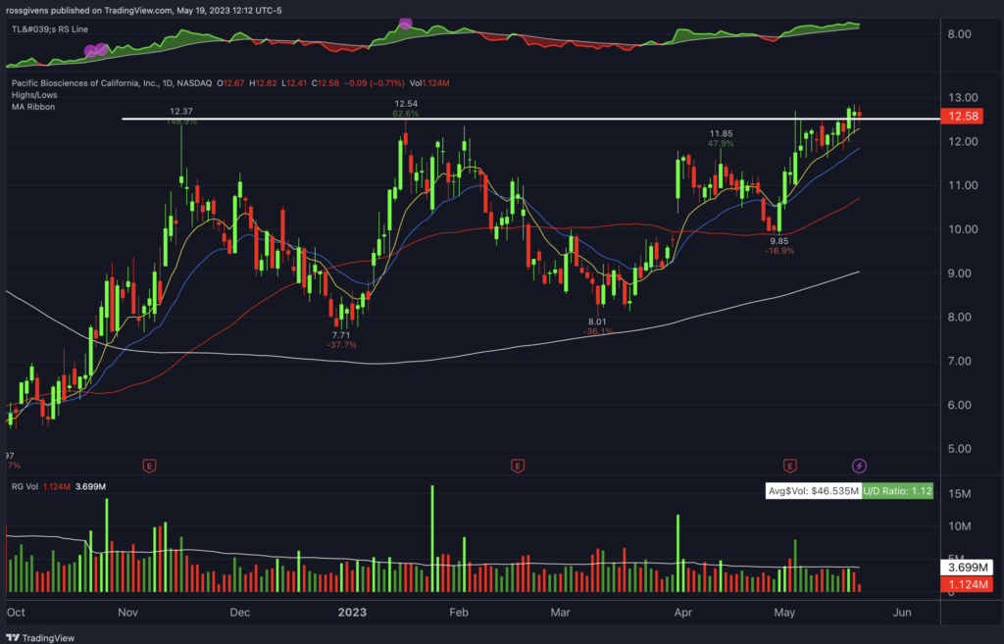Click the 47.9% gain label

click(721, 143)
